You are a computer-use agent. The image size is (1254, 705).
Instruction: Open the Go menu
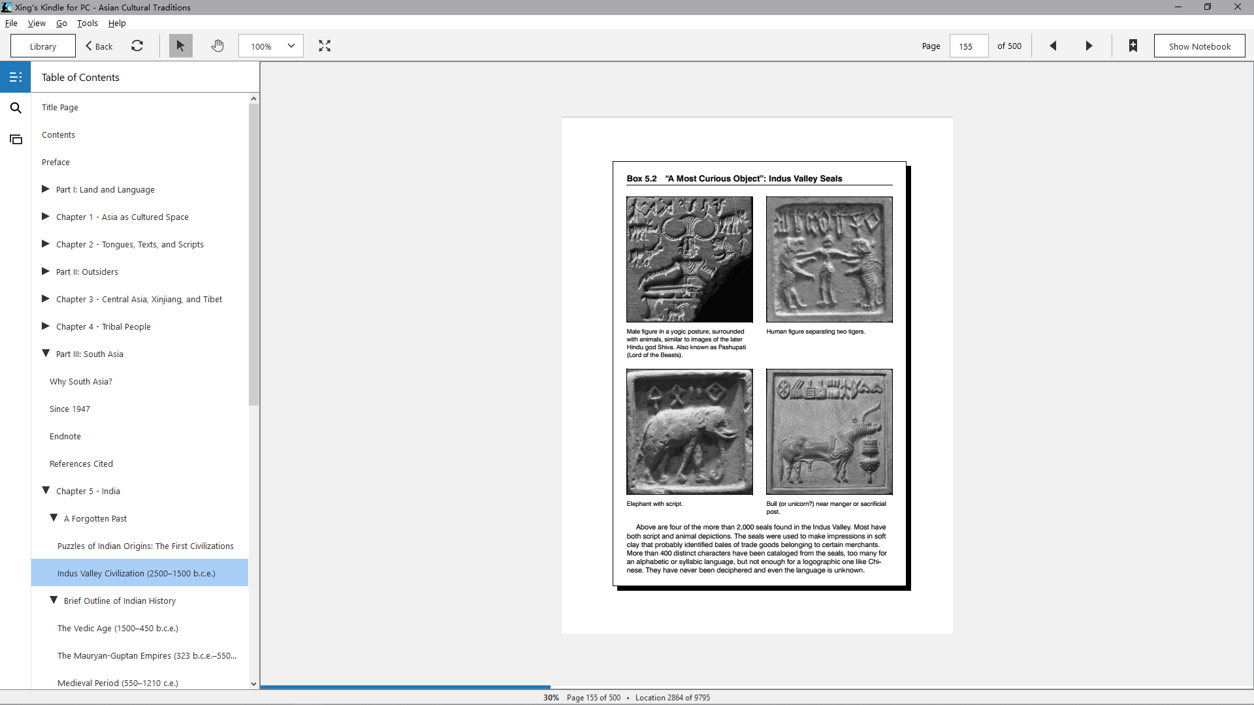[61, 23]
